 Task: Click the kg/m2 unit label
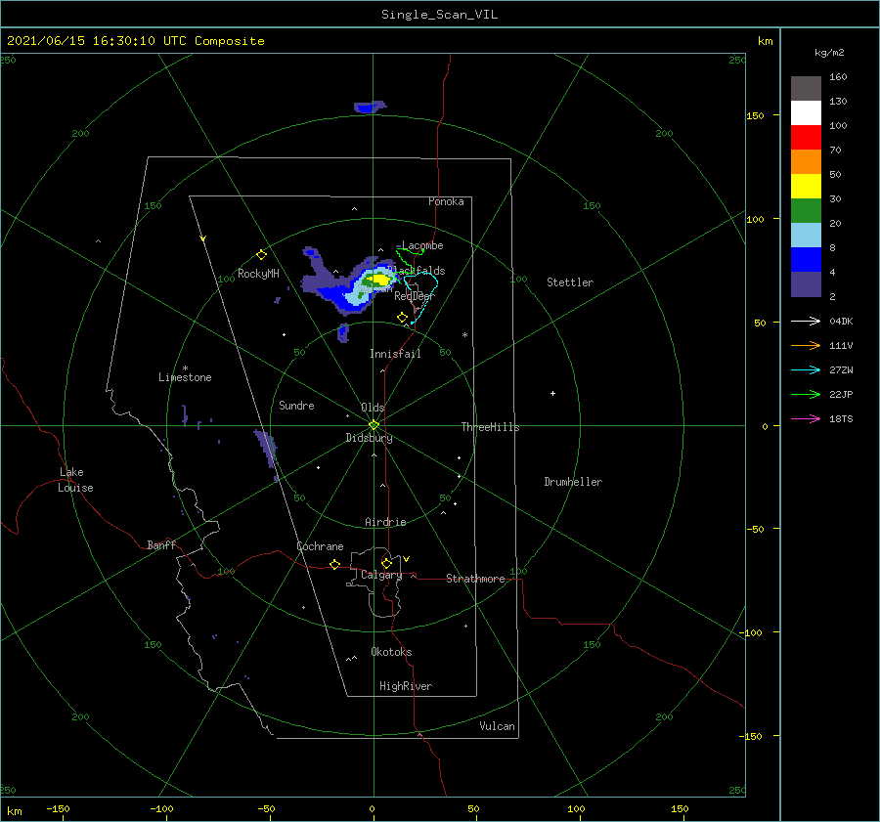pyautogui.click(x=829, y=53)
